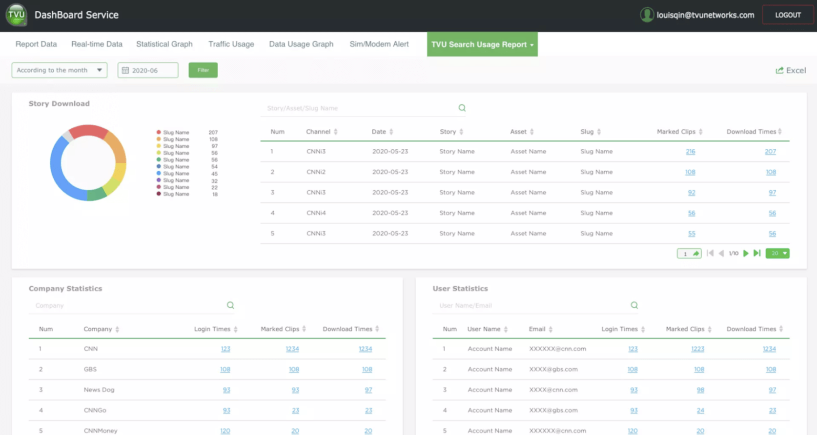Image resolution: width=817 pixels, height=435 pixels.
Task: Open CNN company Login Times 123
Action: [x=225, y=349]
